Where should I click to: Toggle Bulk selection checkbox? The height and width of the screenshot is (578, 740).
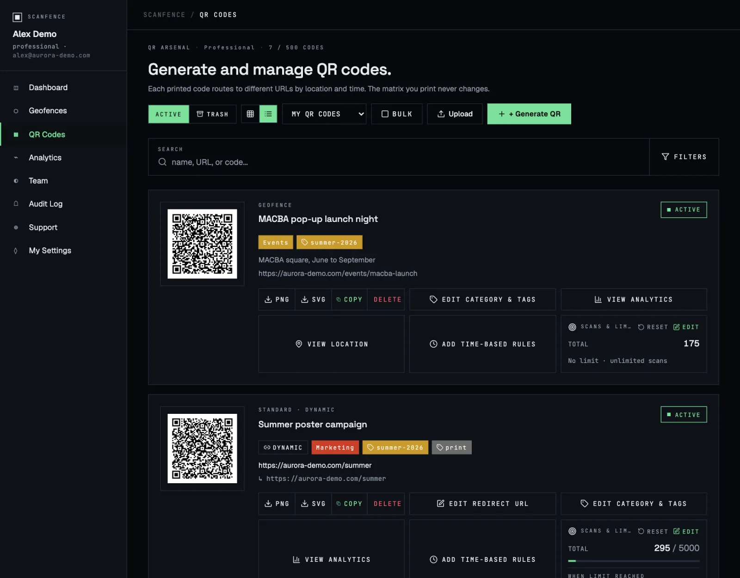[397, 114]
